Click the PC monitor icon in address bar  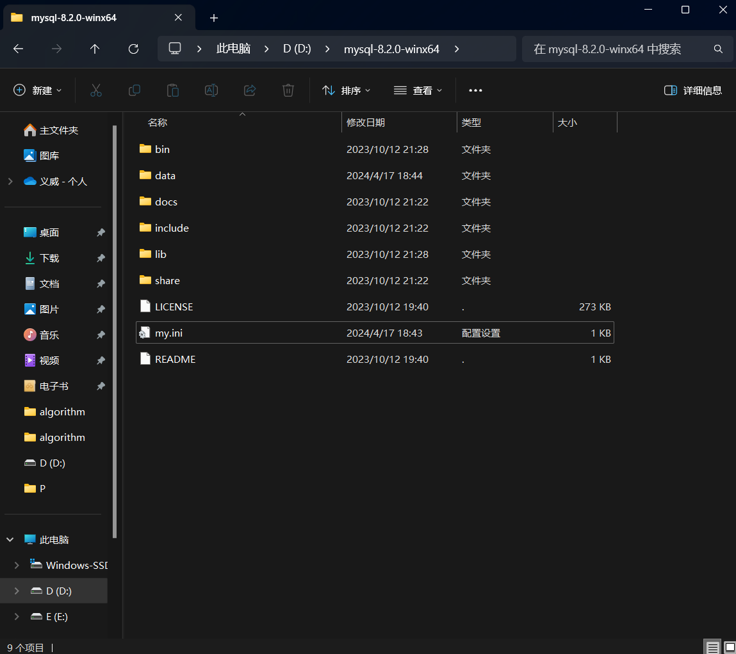point(175,48)
